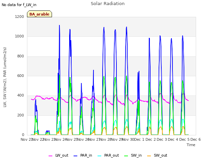Click the green SW_in legend swatch
Image resolution: width=216 pixels, height=162 pixels.
click(x=126, y=156)
